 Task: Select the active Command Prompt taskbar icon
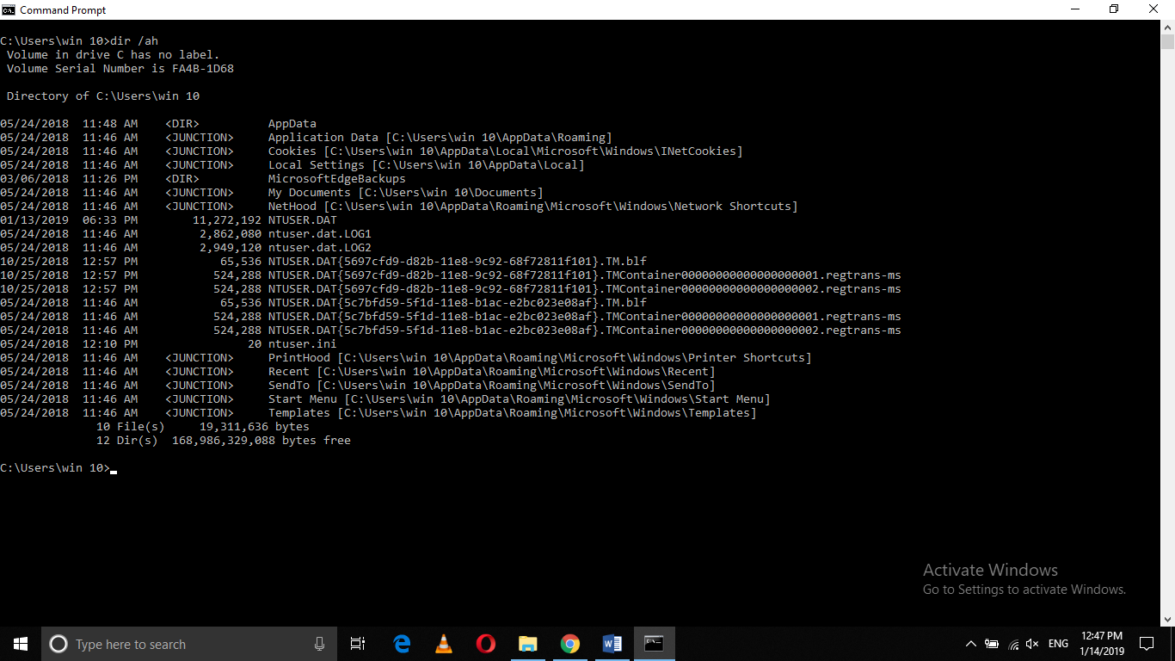pos(654,643)
